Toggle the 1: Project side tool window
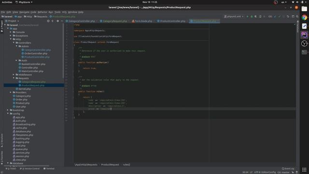The image size is (309, 174). (x=2, y=26)
